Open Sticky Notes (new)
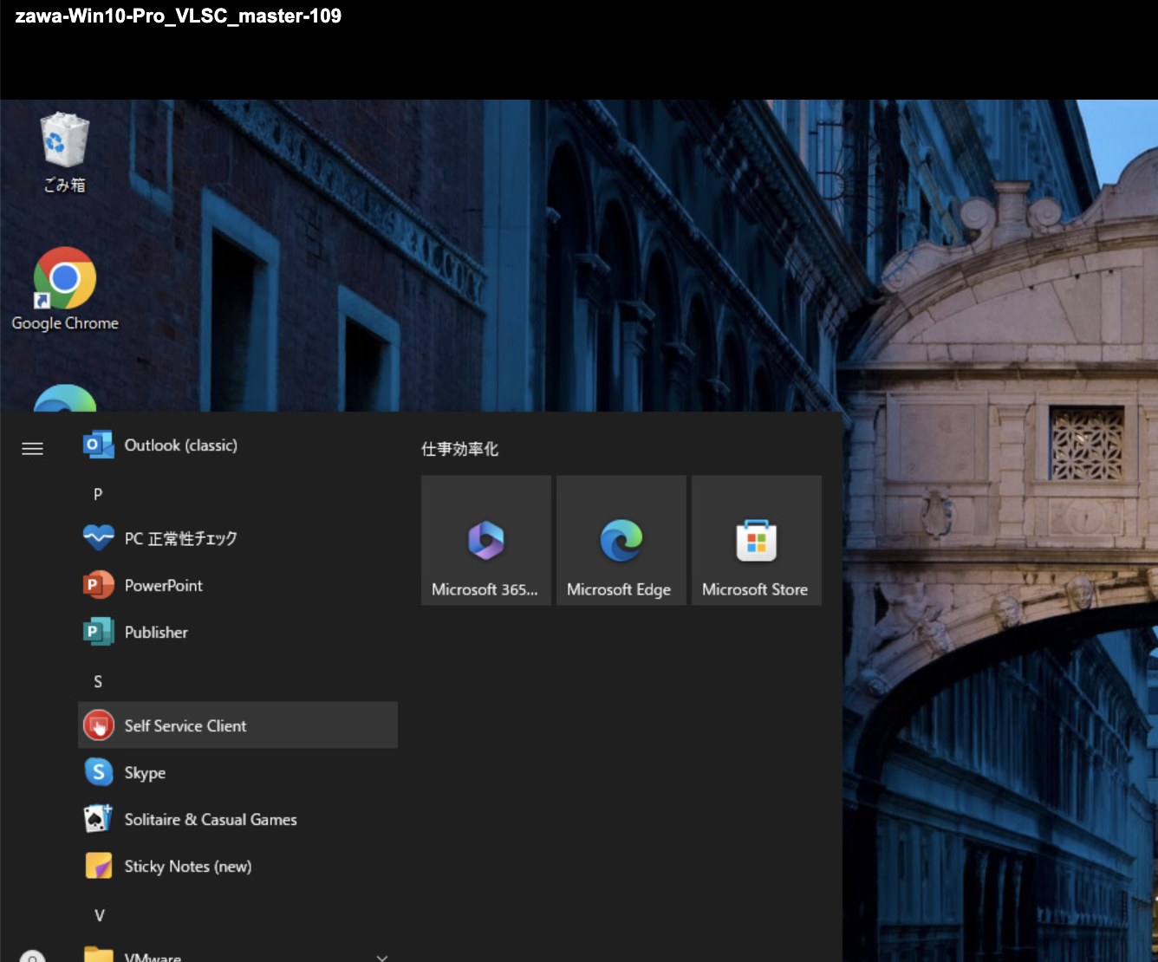Image resolution: width=1158 pixels, height=962 pixels. pyautogui.click(x=187, y=867)
